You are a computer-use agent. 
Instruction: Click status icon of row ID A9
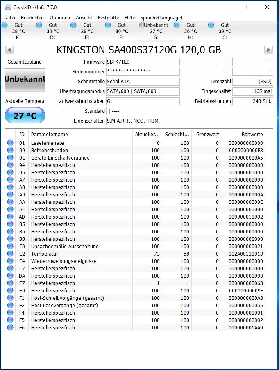tap(10, 194)
